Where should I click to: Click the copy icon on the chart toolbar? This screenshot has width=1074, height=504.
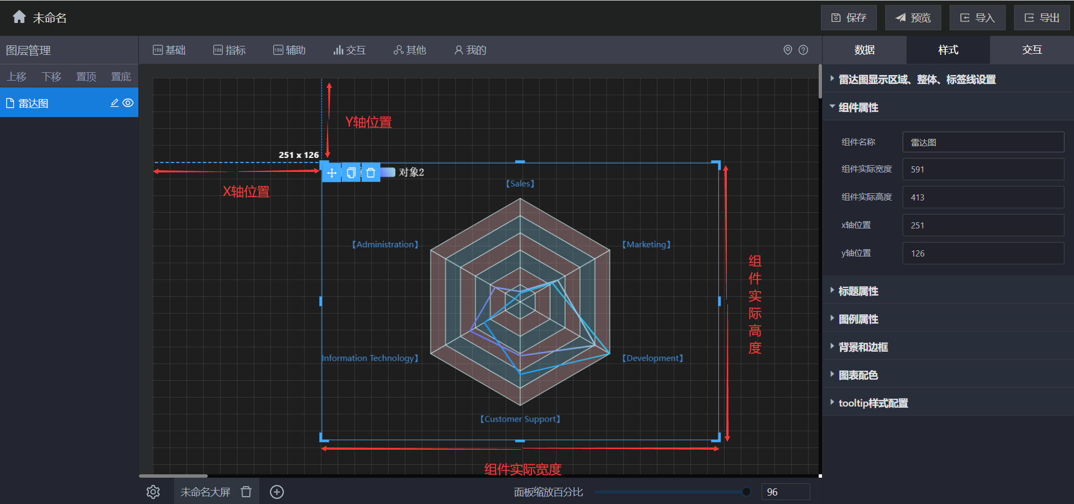click(351, 173)
